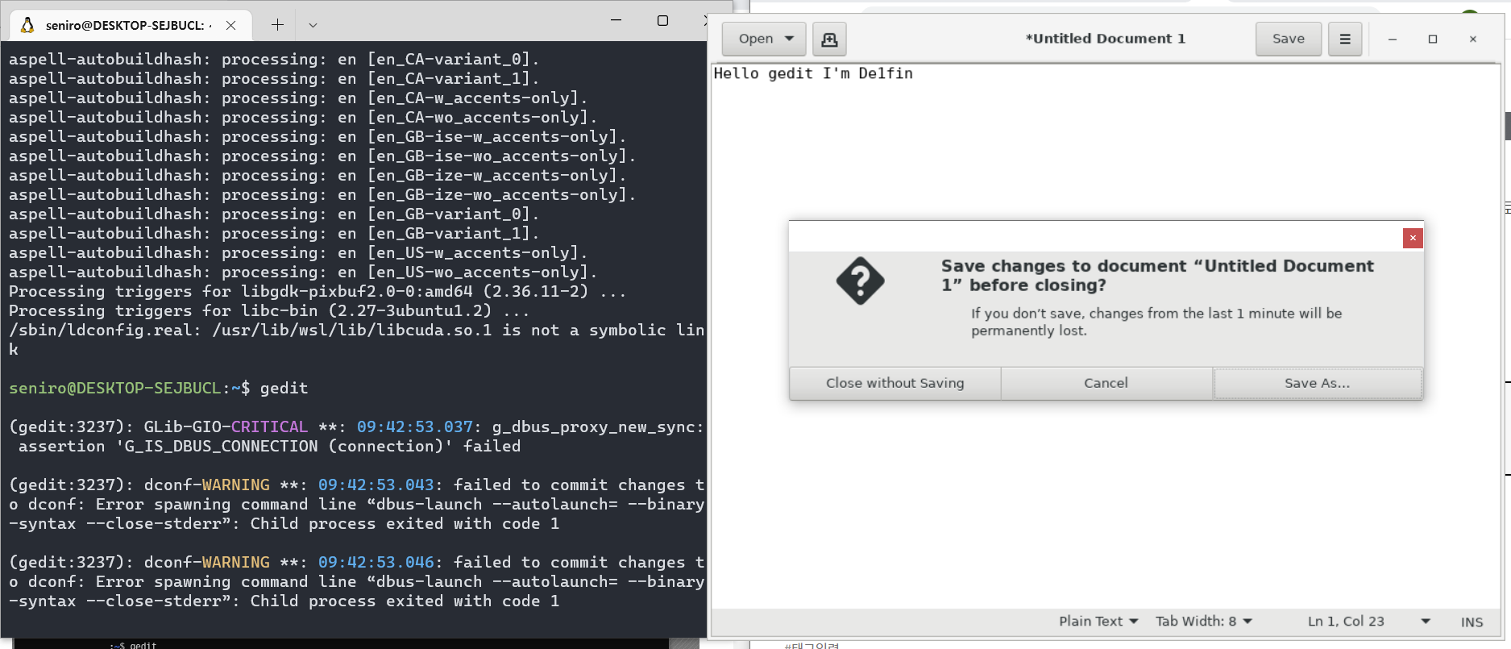
Task: Click the 'GLib-GIO-CRITICAL' terminal text
Action: pos(226,426)
